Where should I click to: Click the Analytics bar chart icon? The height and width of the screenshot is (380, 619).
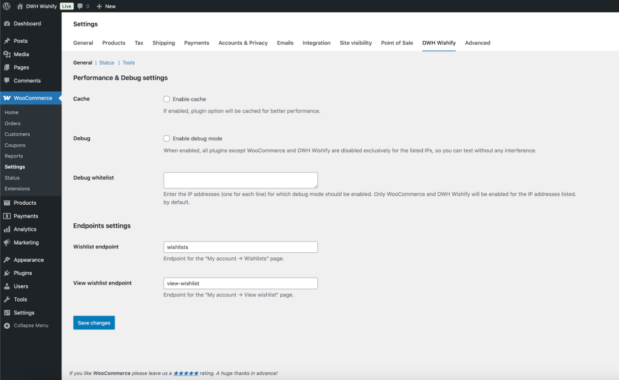click(x=7, y=230)
